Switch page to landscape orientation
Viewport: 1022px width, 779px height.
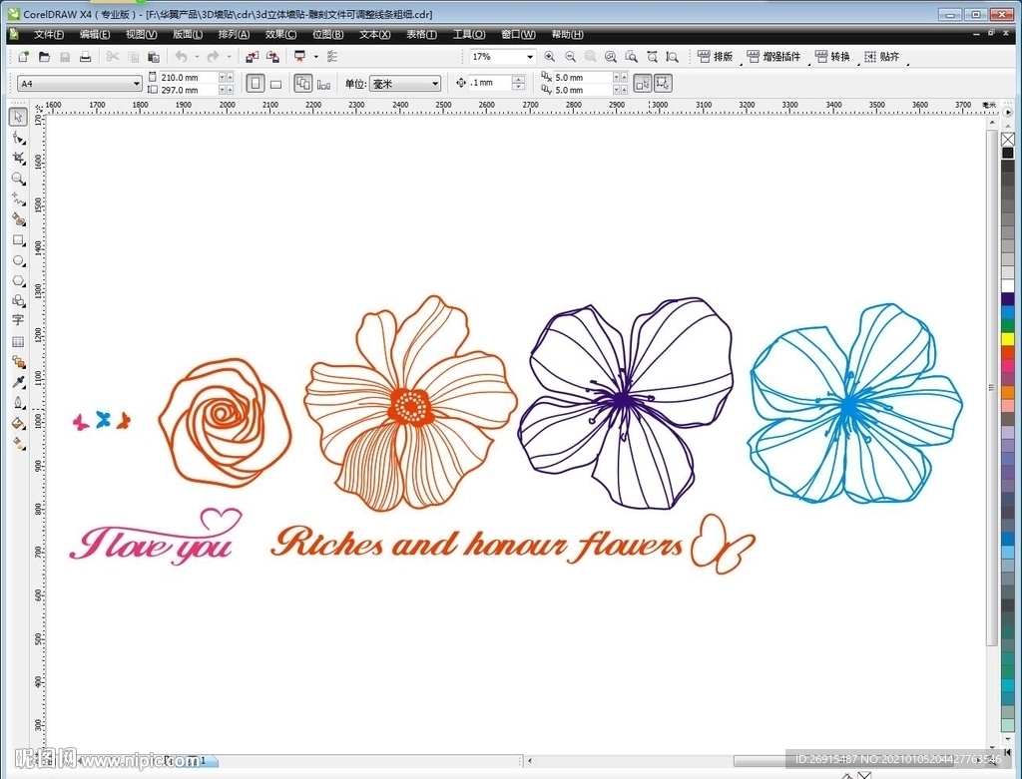276,84
